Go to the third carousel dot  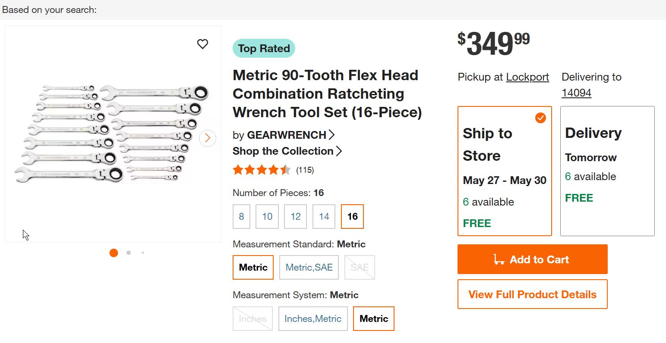pyautogui.click(x=143, y=253)
